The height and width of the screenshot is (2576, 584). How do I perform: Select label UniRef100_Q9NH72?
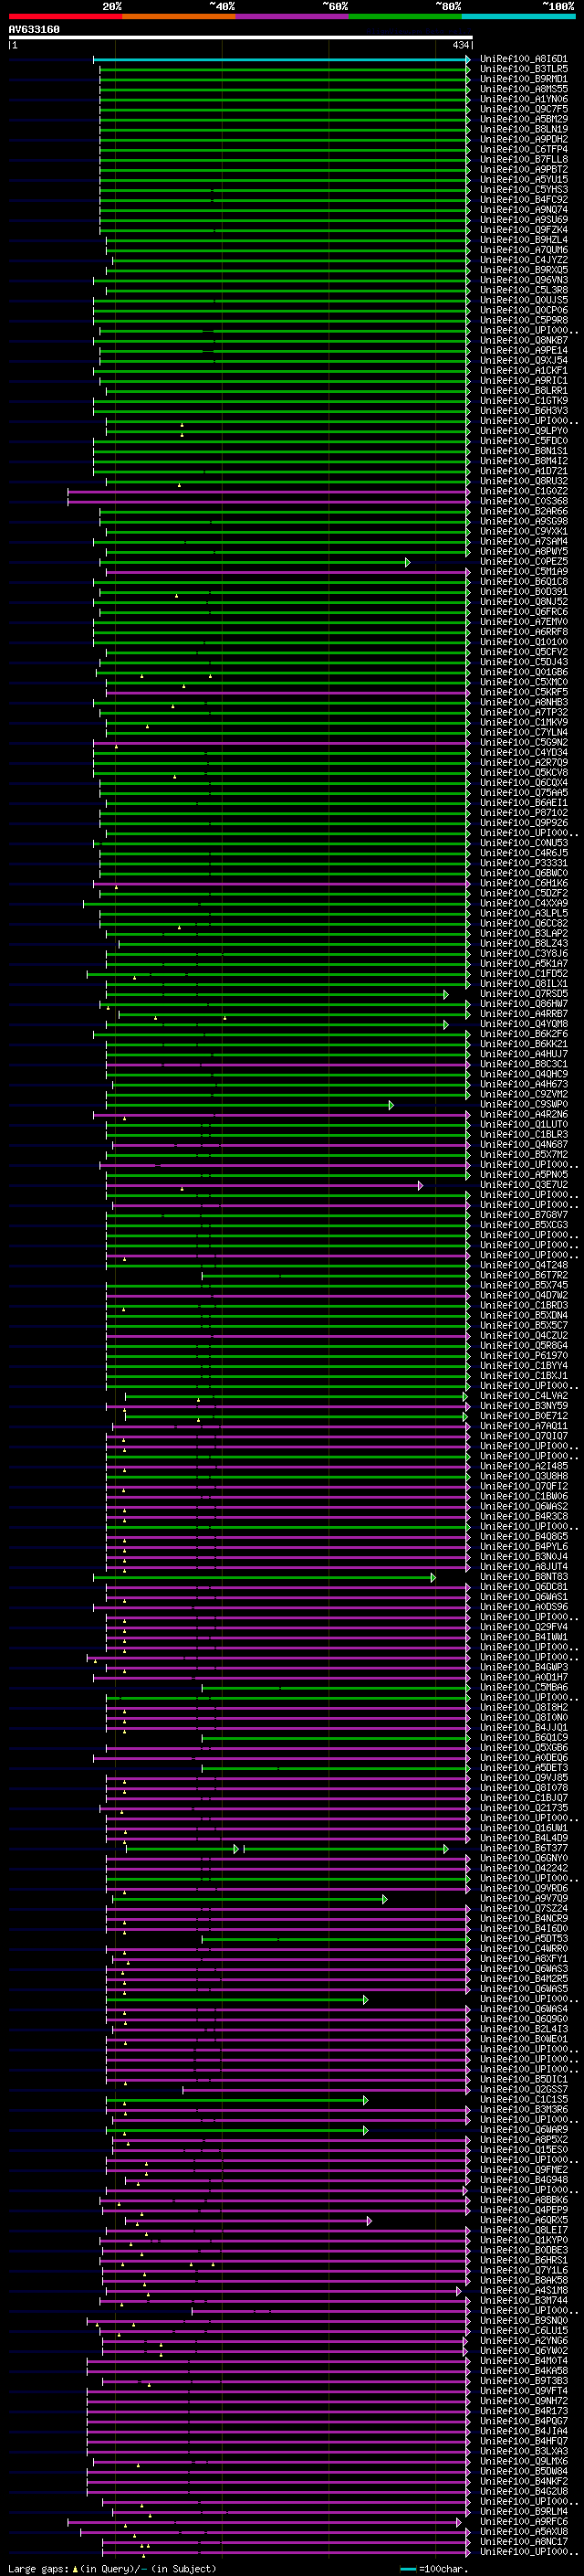click(523, 2401)
